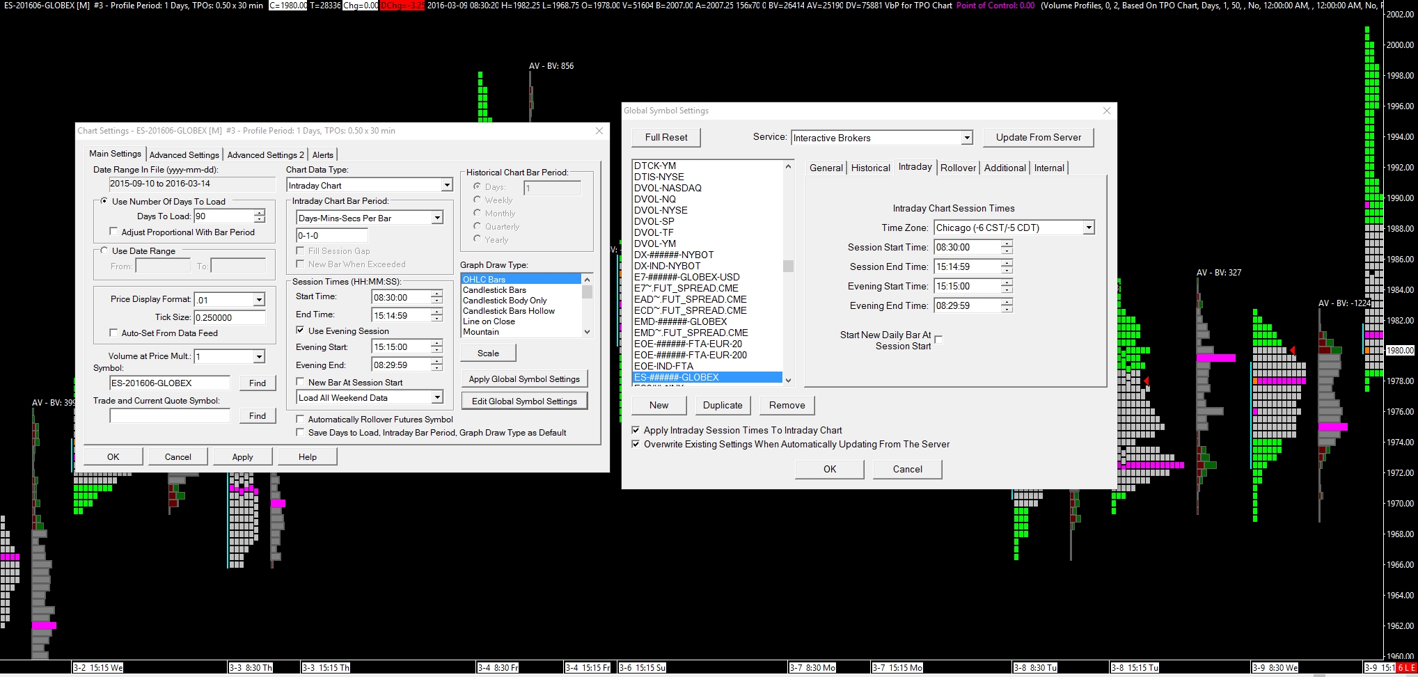Select DX-IND-NYBOT in the symbol list
Image resolution: width=1418 pixels, height=677 pixels.
point(667,266)
